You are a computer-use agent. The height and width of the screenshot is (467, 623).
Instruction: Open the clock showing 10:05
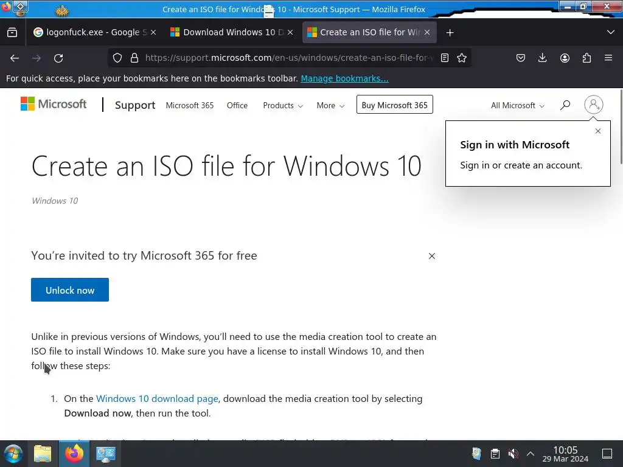[x=565, y=454]
